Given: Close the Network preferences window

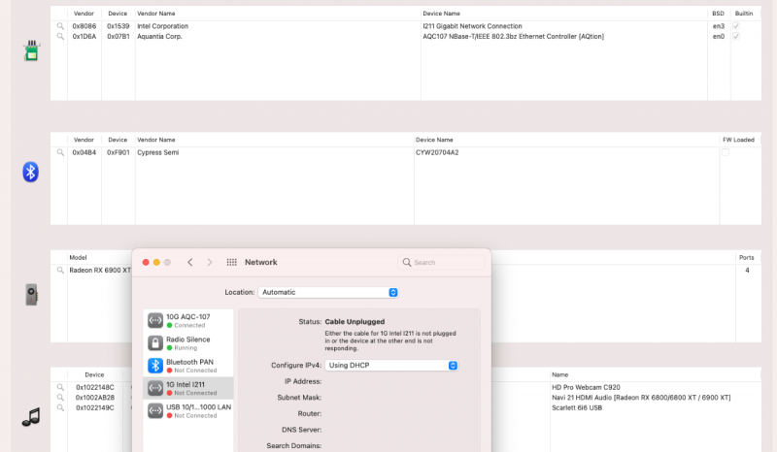Looking at the screenshot, I should 146,263.
